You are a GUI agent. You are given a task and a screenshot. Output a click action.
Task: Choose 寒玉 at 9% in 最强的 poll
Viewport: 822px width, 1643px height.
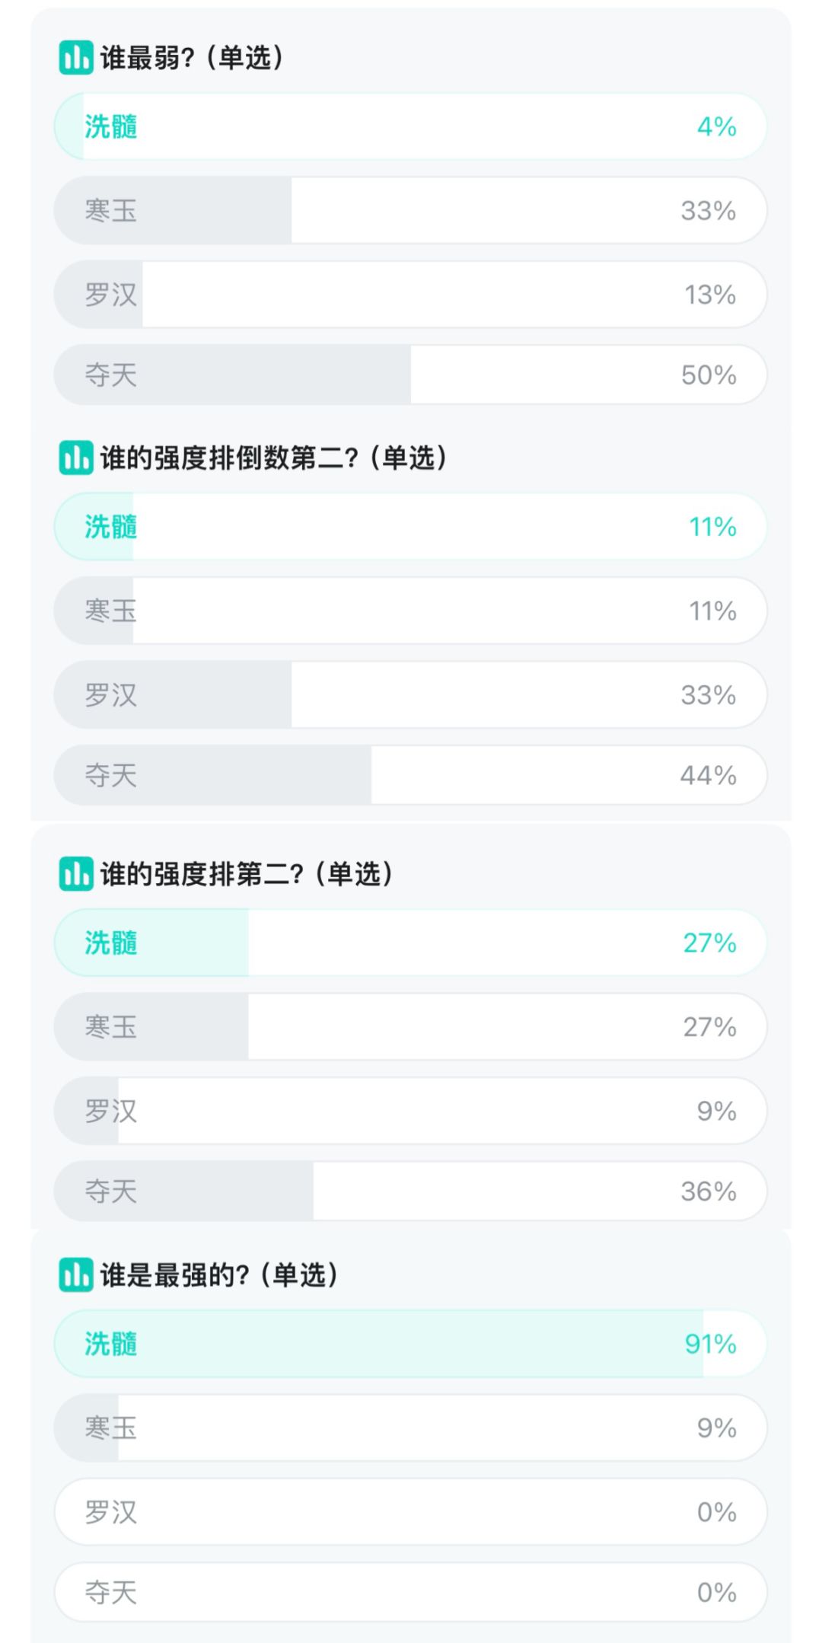coord(410,1428)
